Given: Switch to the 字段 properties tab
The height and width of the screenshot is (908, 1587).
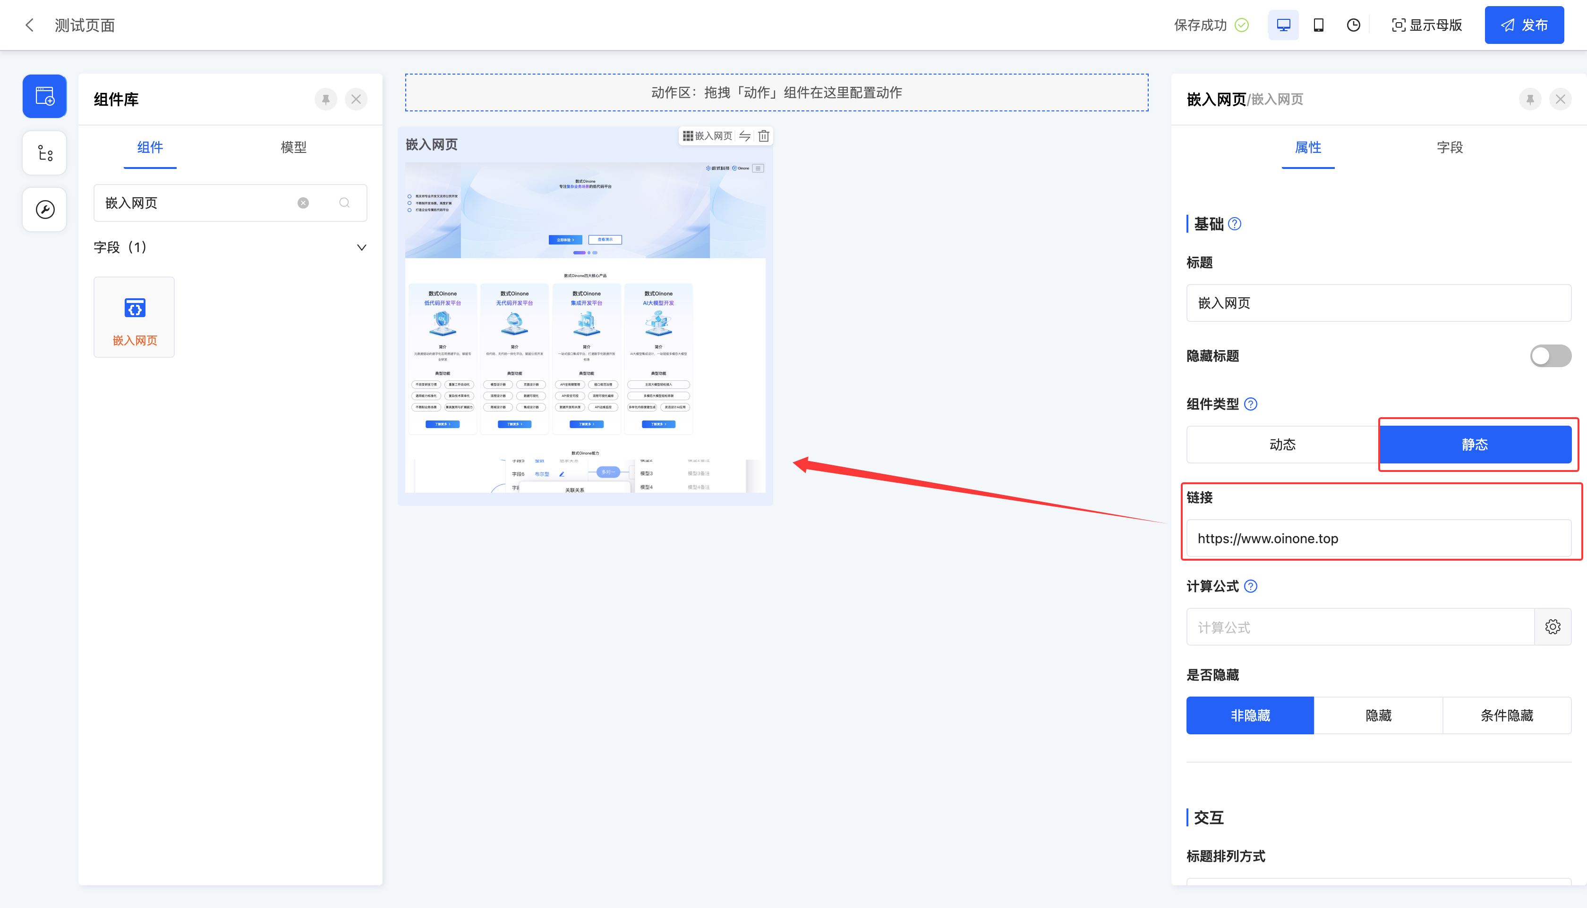Looking at the screenshot, I should coord(1449,148).
